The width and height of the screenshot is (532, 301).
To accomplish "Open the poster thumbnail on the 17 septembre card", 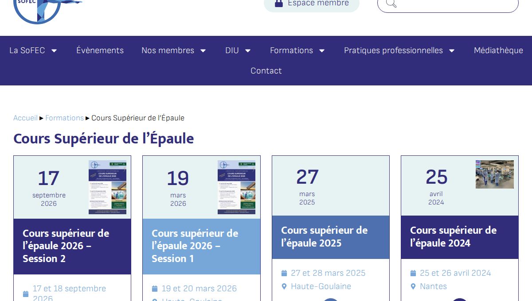I will (x=107, y=187).
